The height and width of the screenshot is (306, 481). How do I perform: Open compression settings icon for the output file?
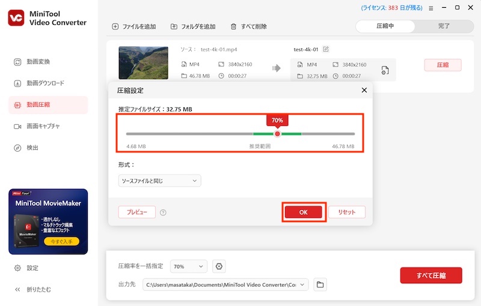385,70
